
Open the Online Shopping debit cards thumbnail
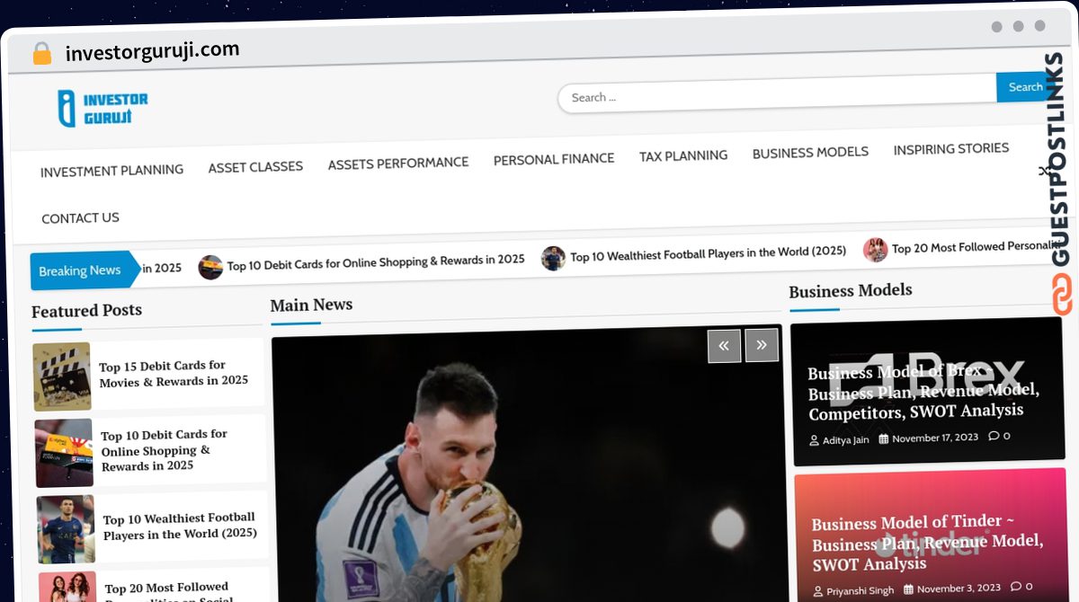pos(64,453)
